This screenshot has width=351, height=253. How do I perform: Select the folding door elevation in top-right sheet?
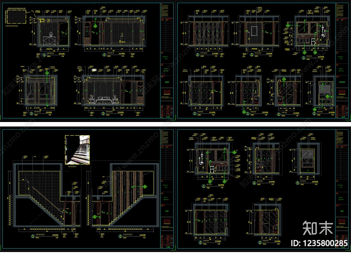click(x=208, y=31)
